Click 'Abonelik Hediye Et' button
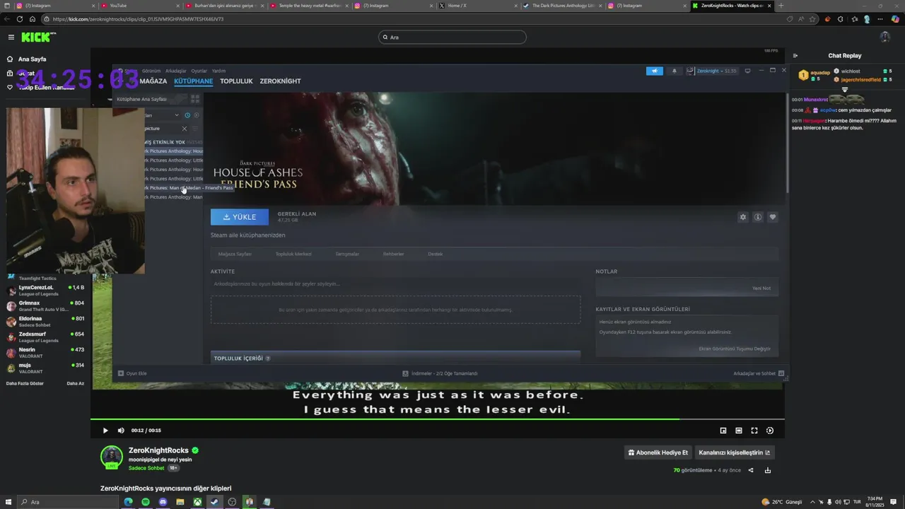 tap(658, 452)
